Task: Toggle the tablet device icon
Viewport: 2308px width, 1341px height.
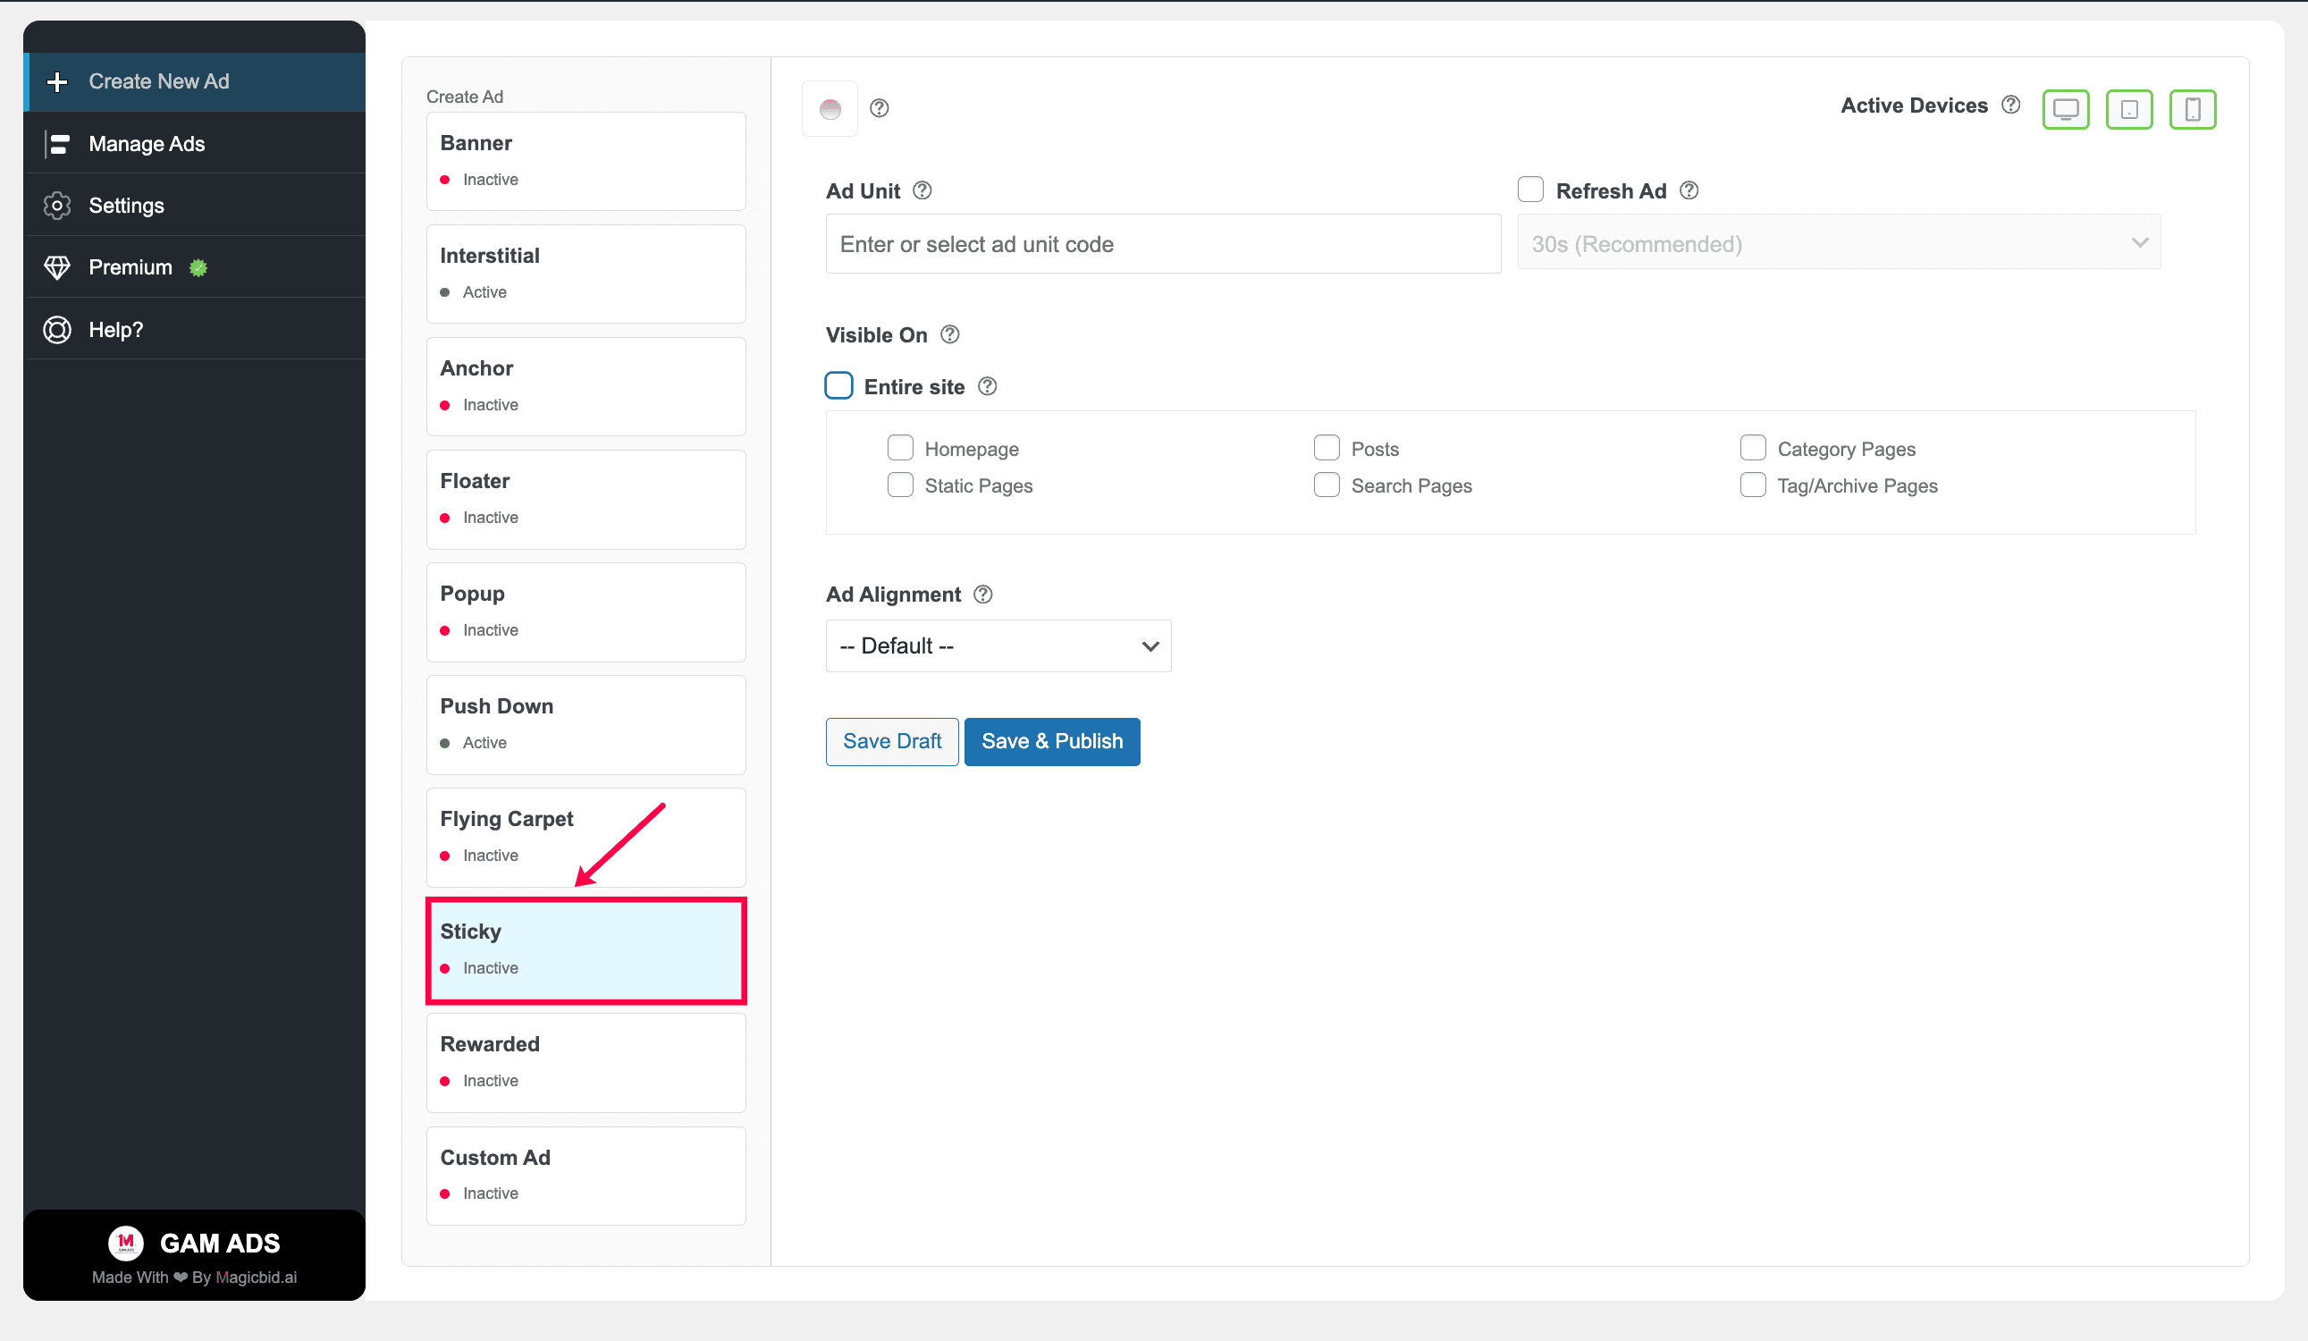Action: (2129, 110)
